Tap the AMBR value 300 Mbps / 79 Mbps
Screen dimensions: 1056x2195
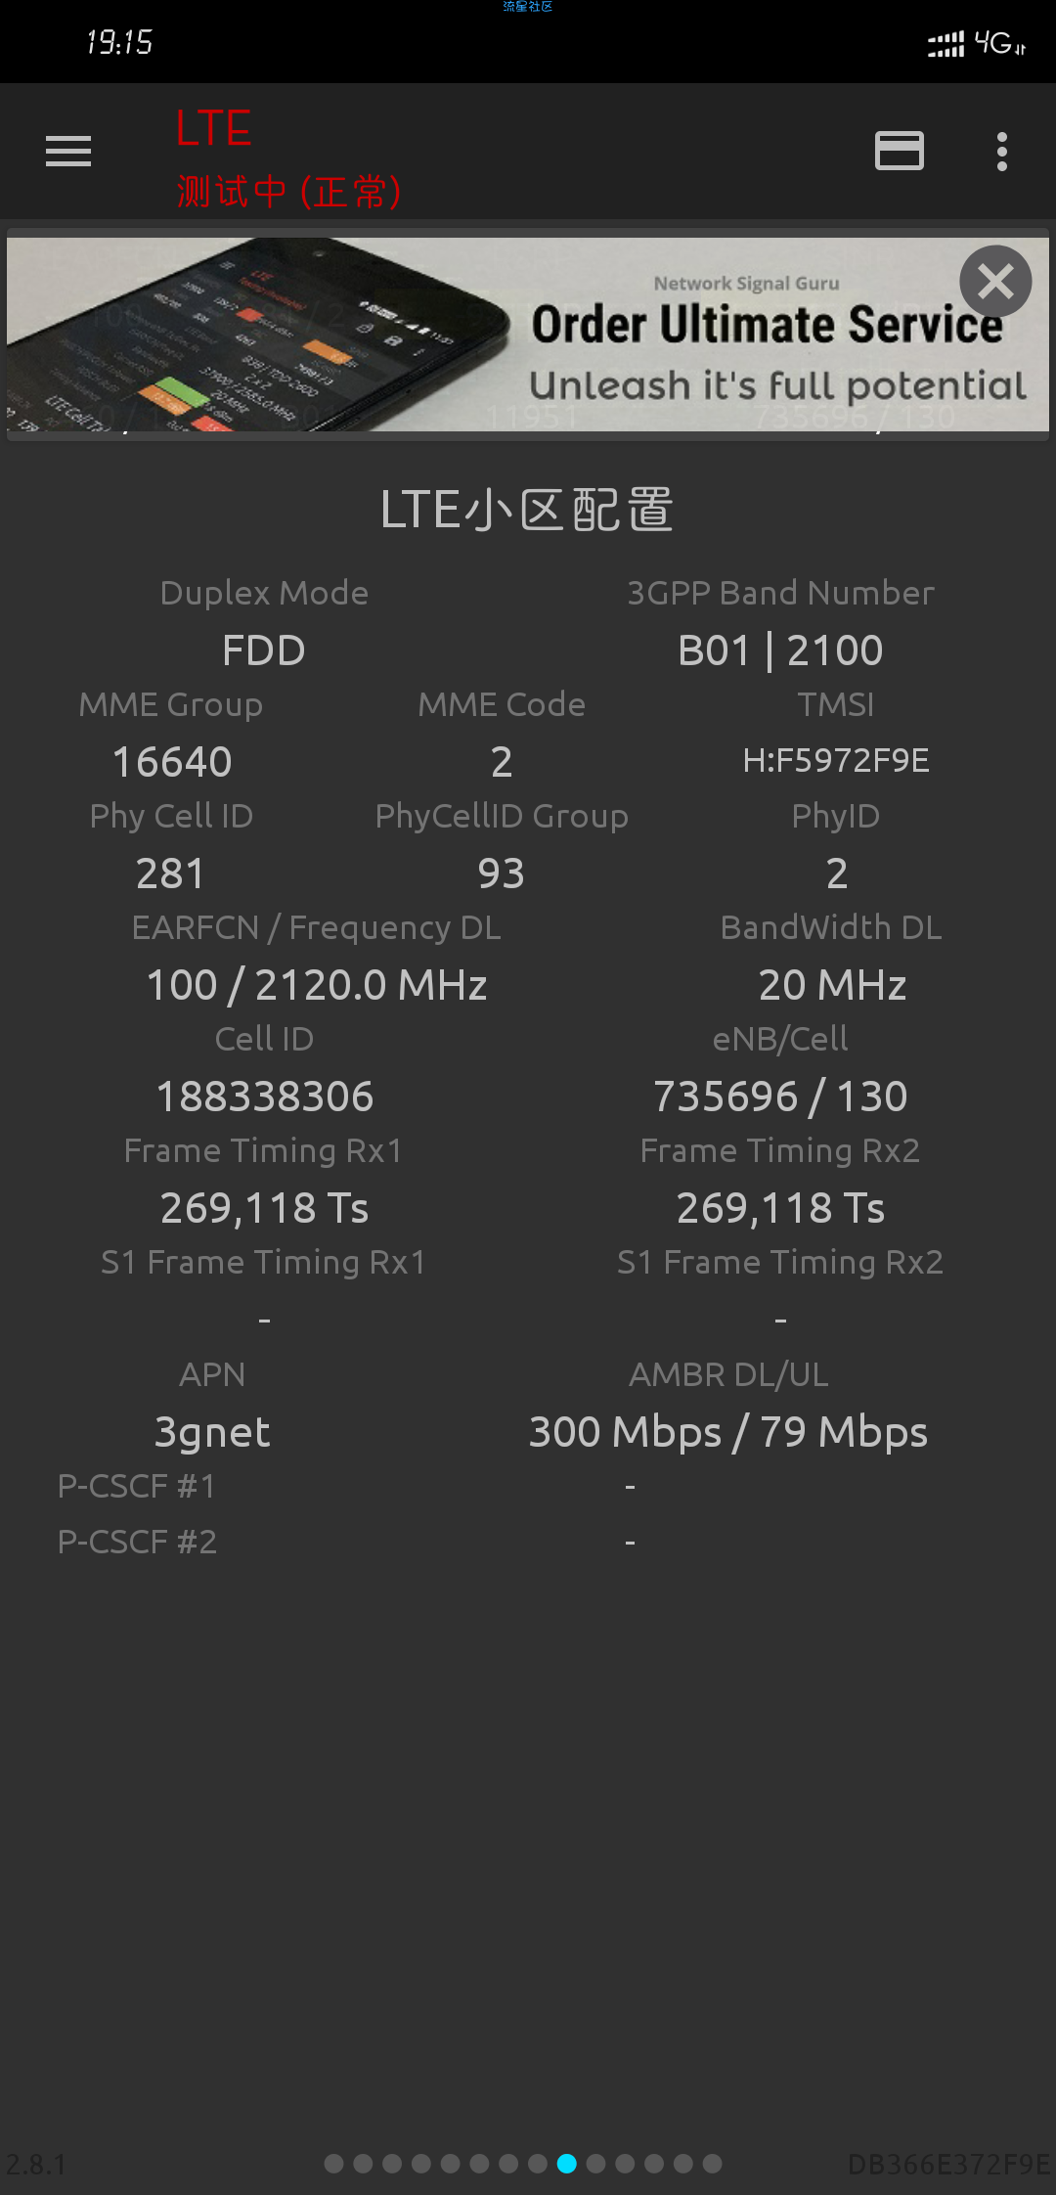728,1433
